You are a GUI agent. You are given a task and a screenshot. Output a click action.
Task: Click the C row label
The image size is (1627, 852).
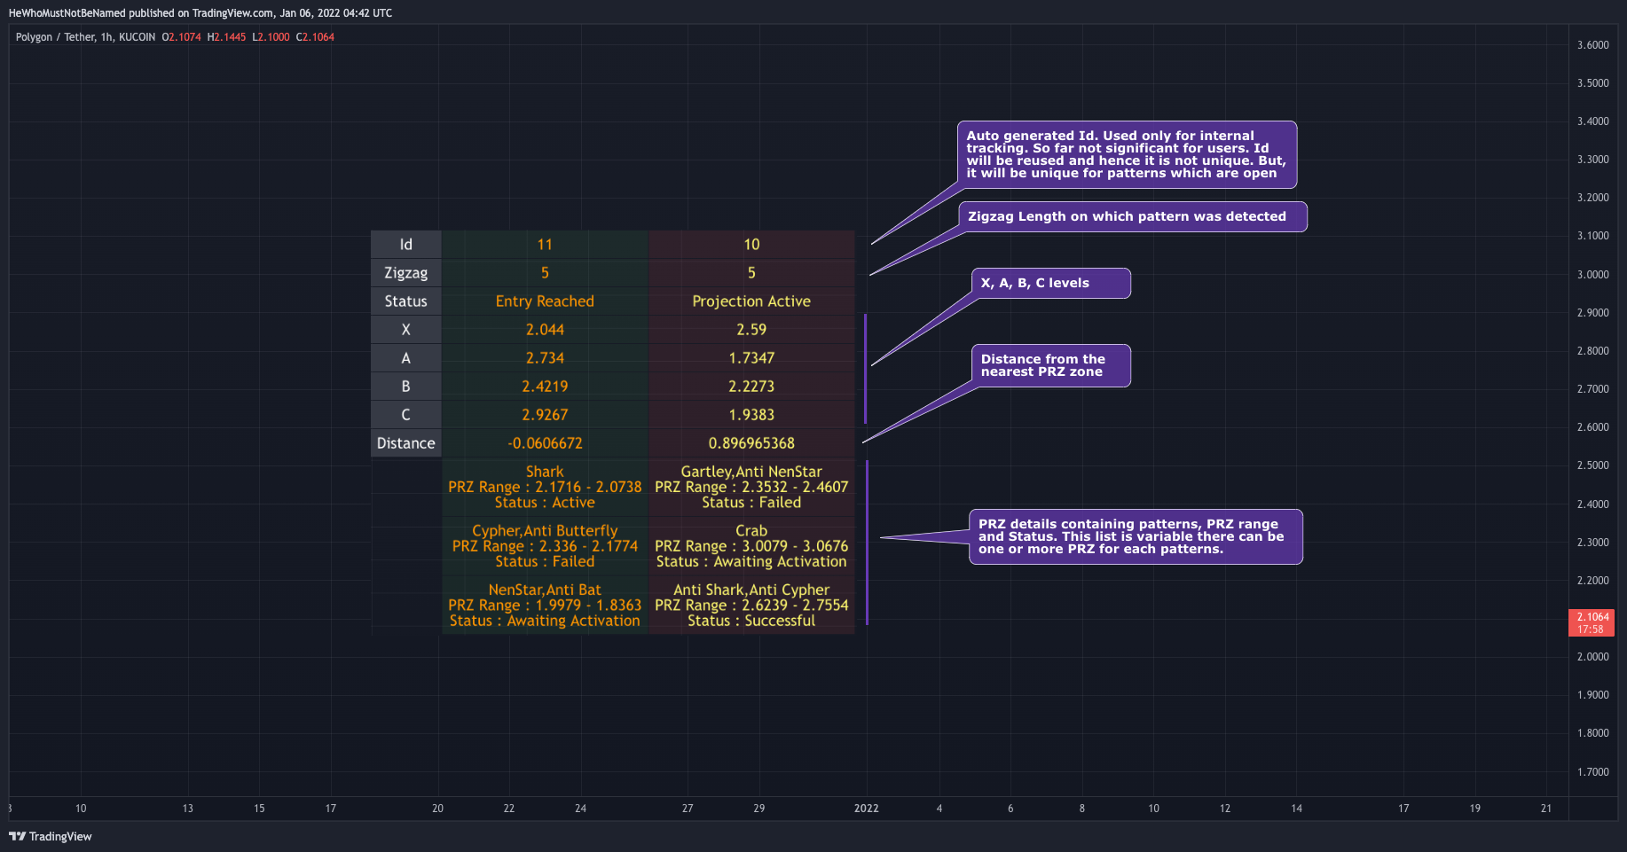coord(405,415)
